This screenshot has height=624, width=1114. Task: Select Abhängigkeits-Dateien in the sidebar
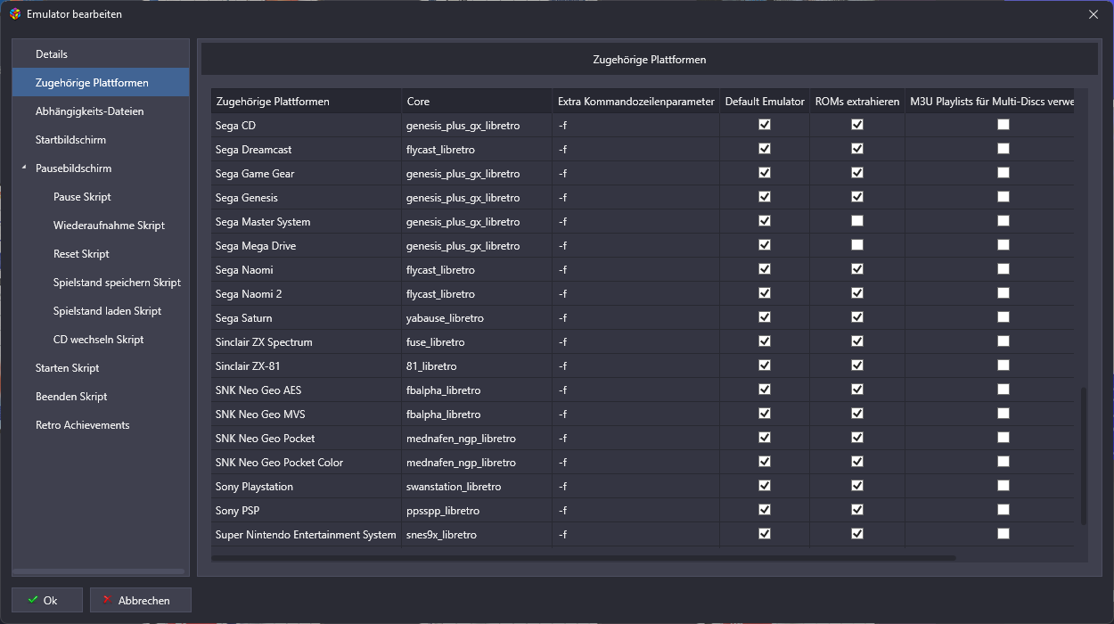coord(89,111)
